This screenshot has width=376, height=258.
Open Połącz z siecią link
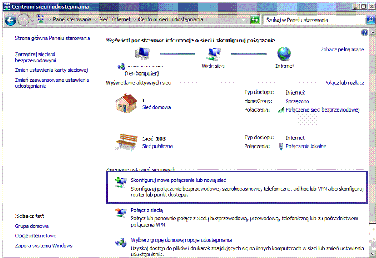pos(147,210)
